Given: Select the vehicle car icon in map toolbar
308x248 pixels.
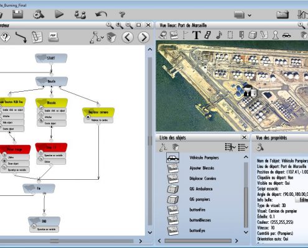Looking at the screenshot, I should click(286, 35).
